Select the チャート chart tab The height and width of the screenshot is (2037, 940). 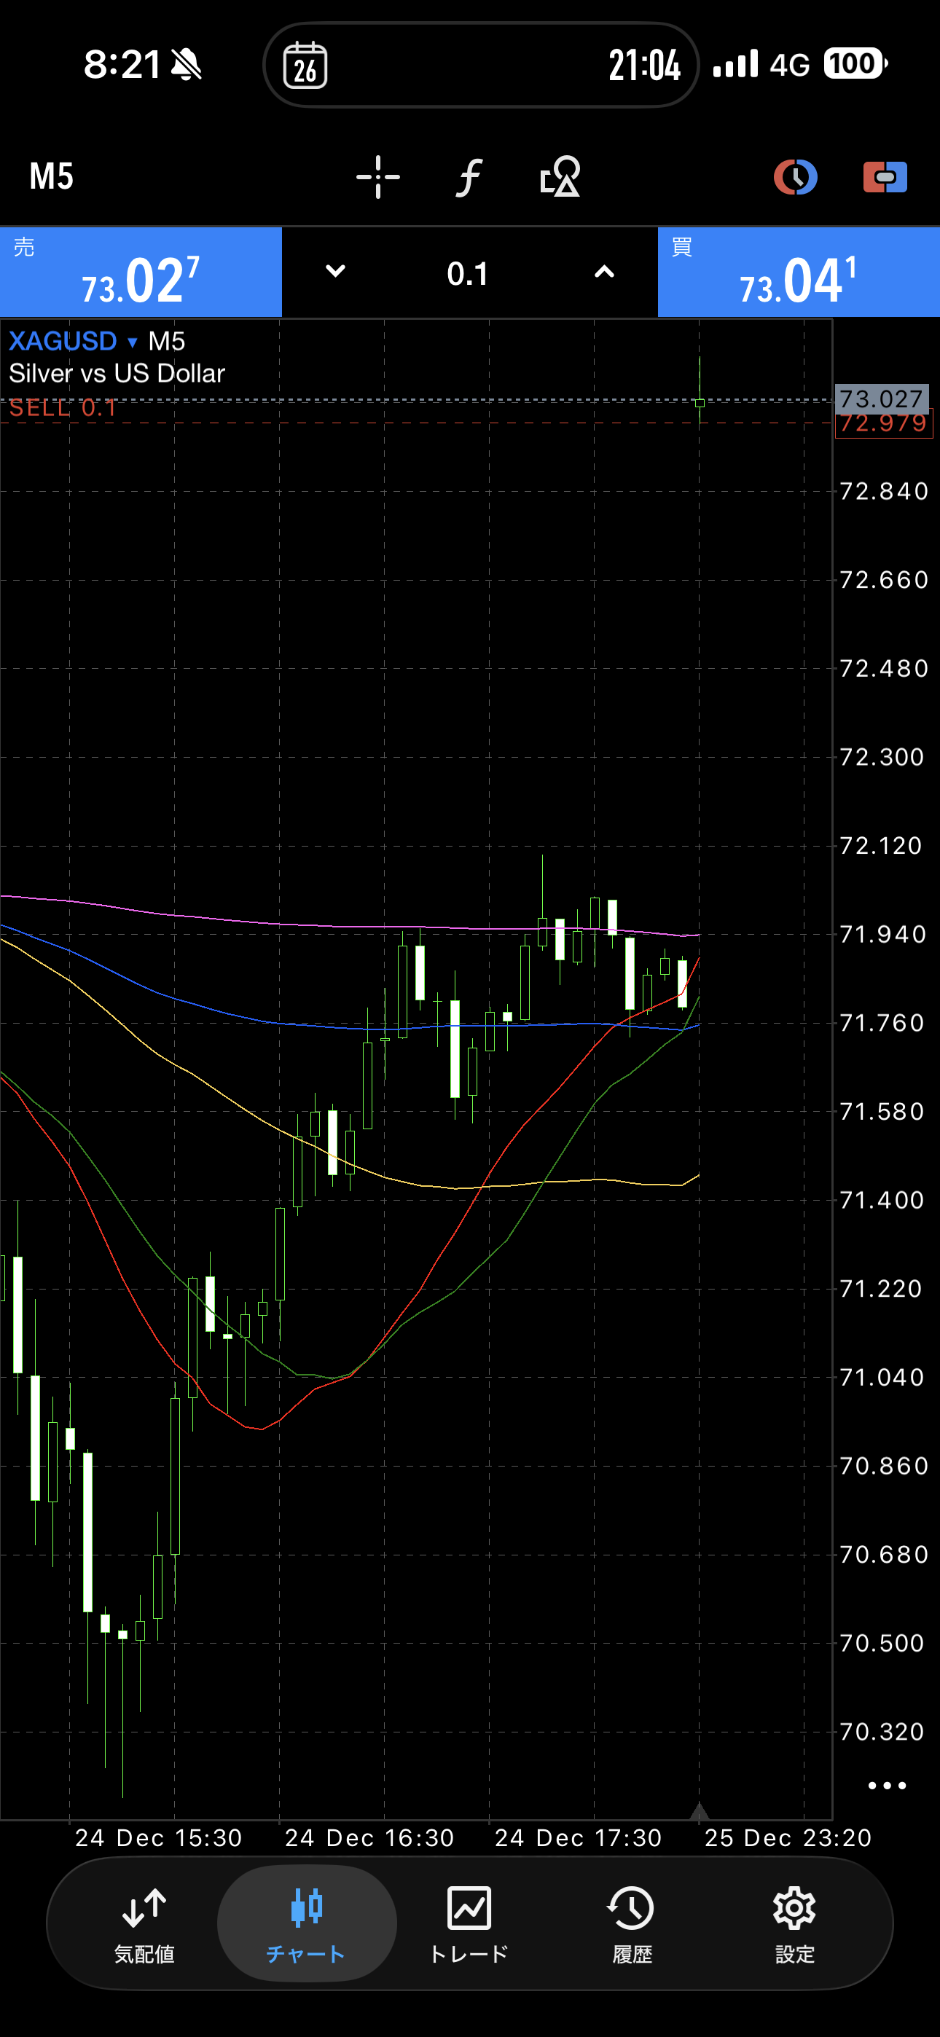point(306,1922)
